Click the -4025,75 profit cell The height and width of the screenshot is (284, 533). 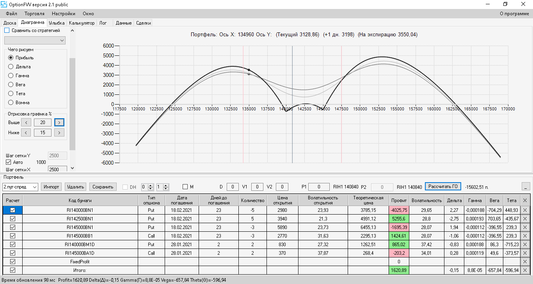399,210
